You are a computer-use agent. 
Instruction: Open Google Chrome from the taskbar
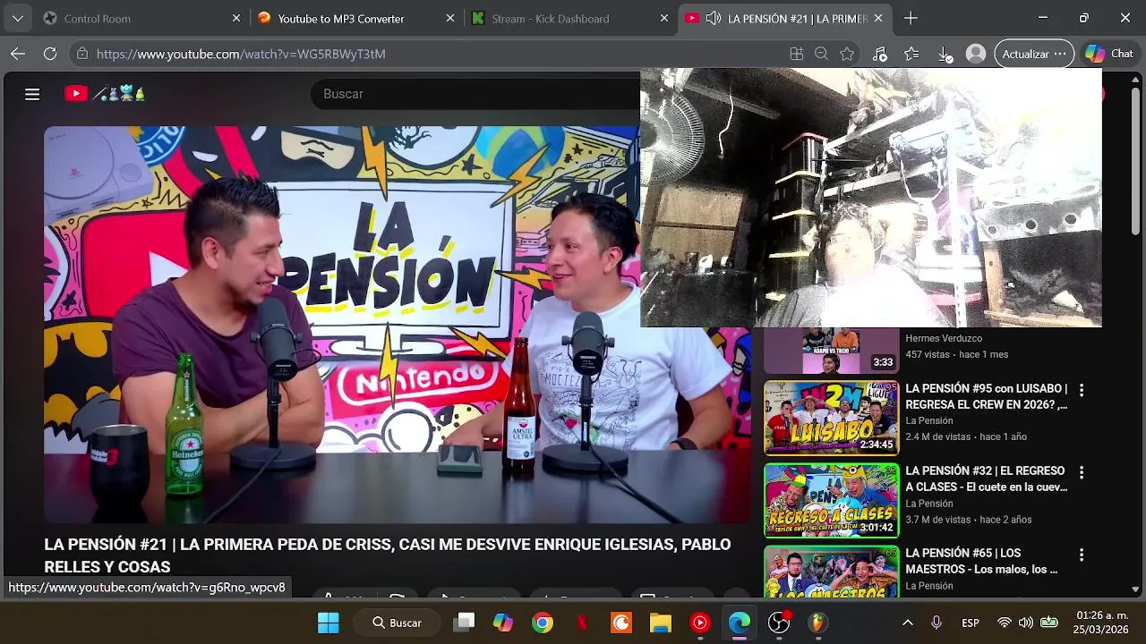click(x=543, y=623)
